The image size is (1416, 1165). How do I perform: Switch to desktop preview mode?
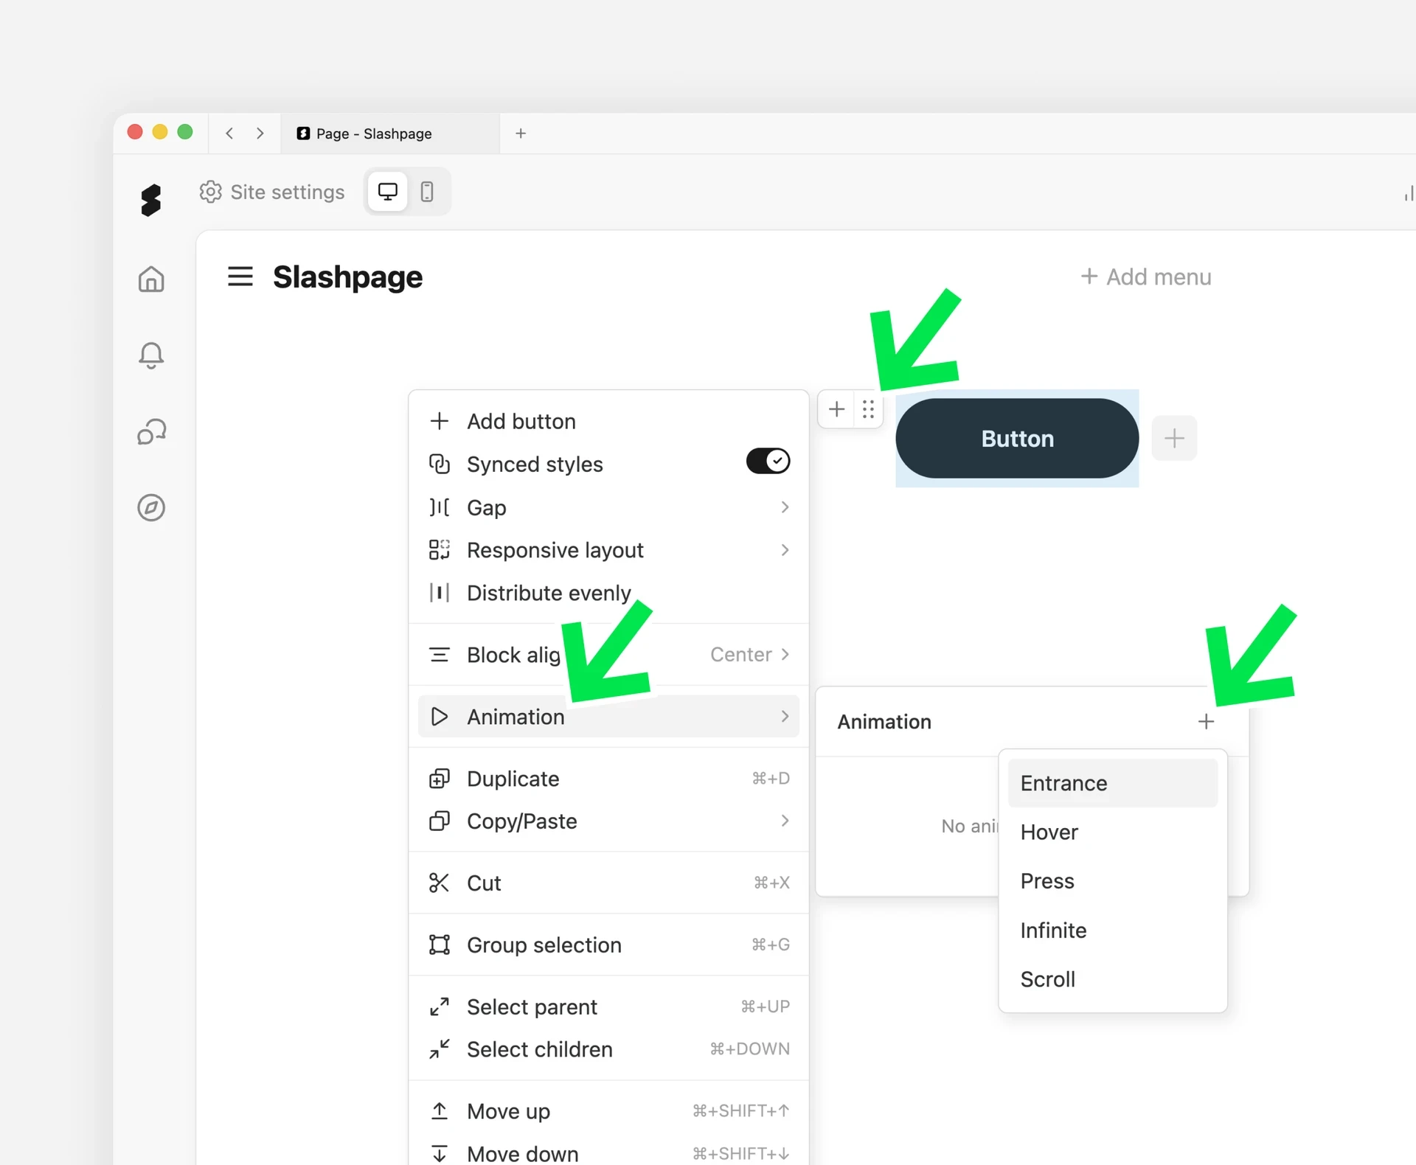click(x=387, y=192)
